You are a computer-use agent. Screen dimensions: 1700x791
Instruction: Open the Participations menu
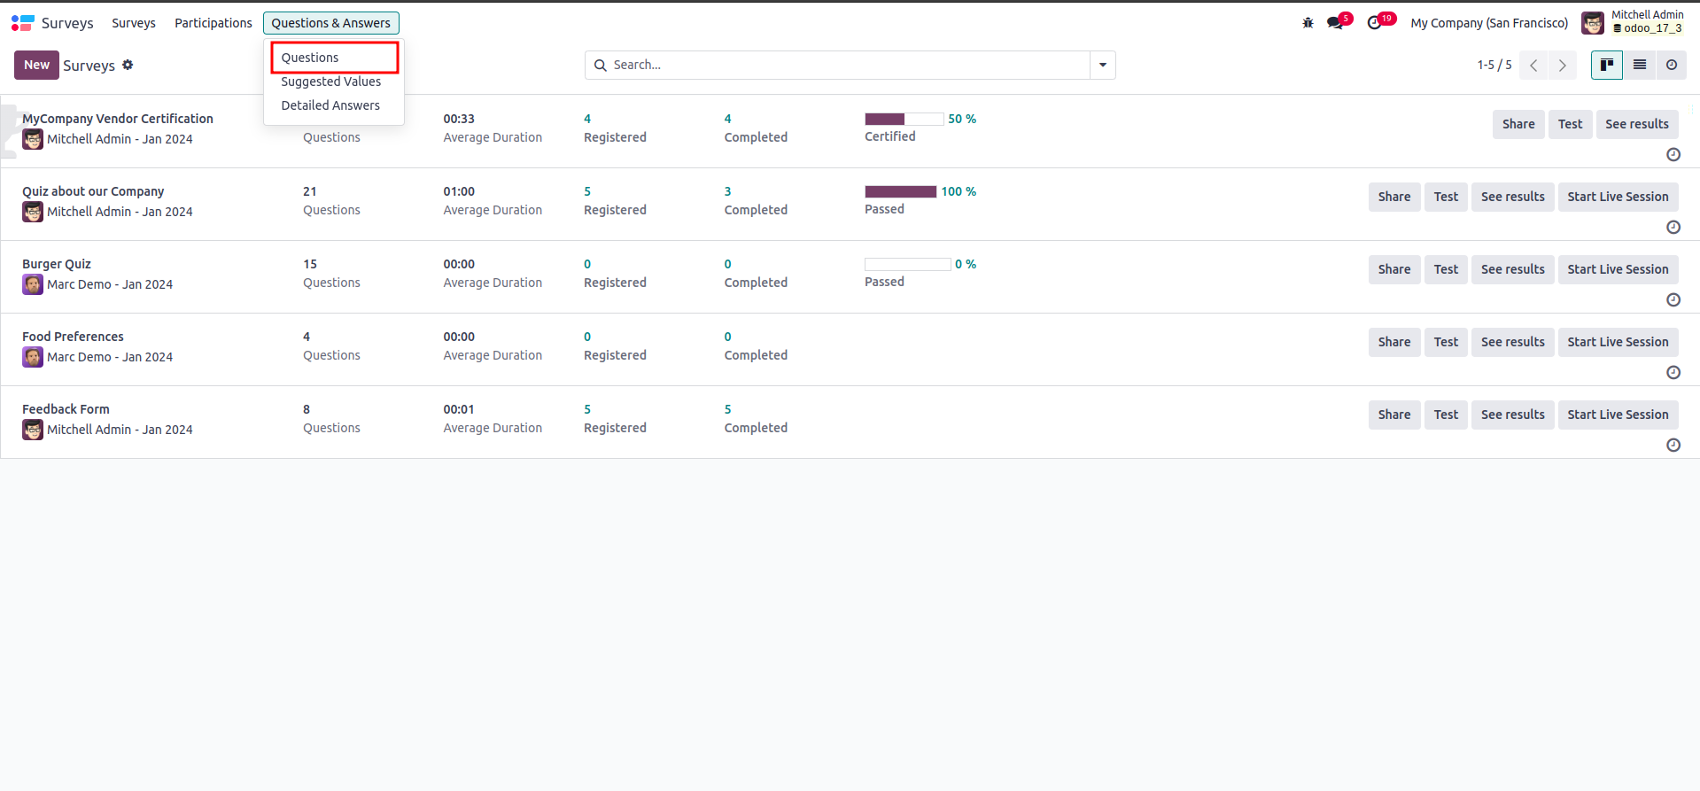click(x=213, y=23)
